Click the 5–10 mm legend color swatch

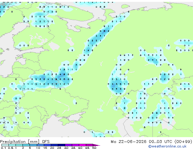click(33, 145)
